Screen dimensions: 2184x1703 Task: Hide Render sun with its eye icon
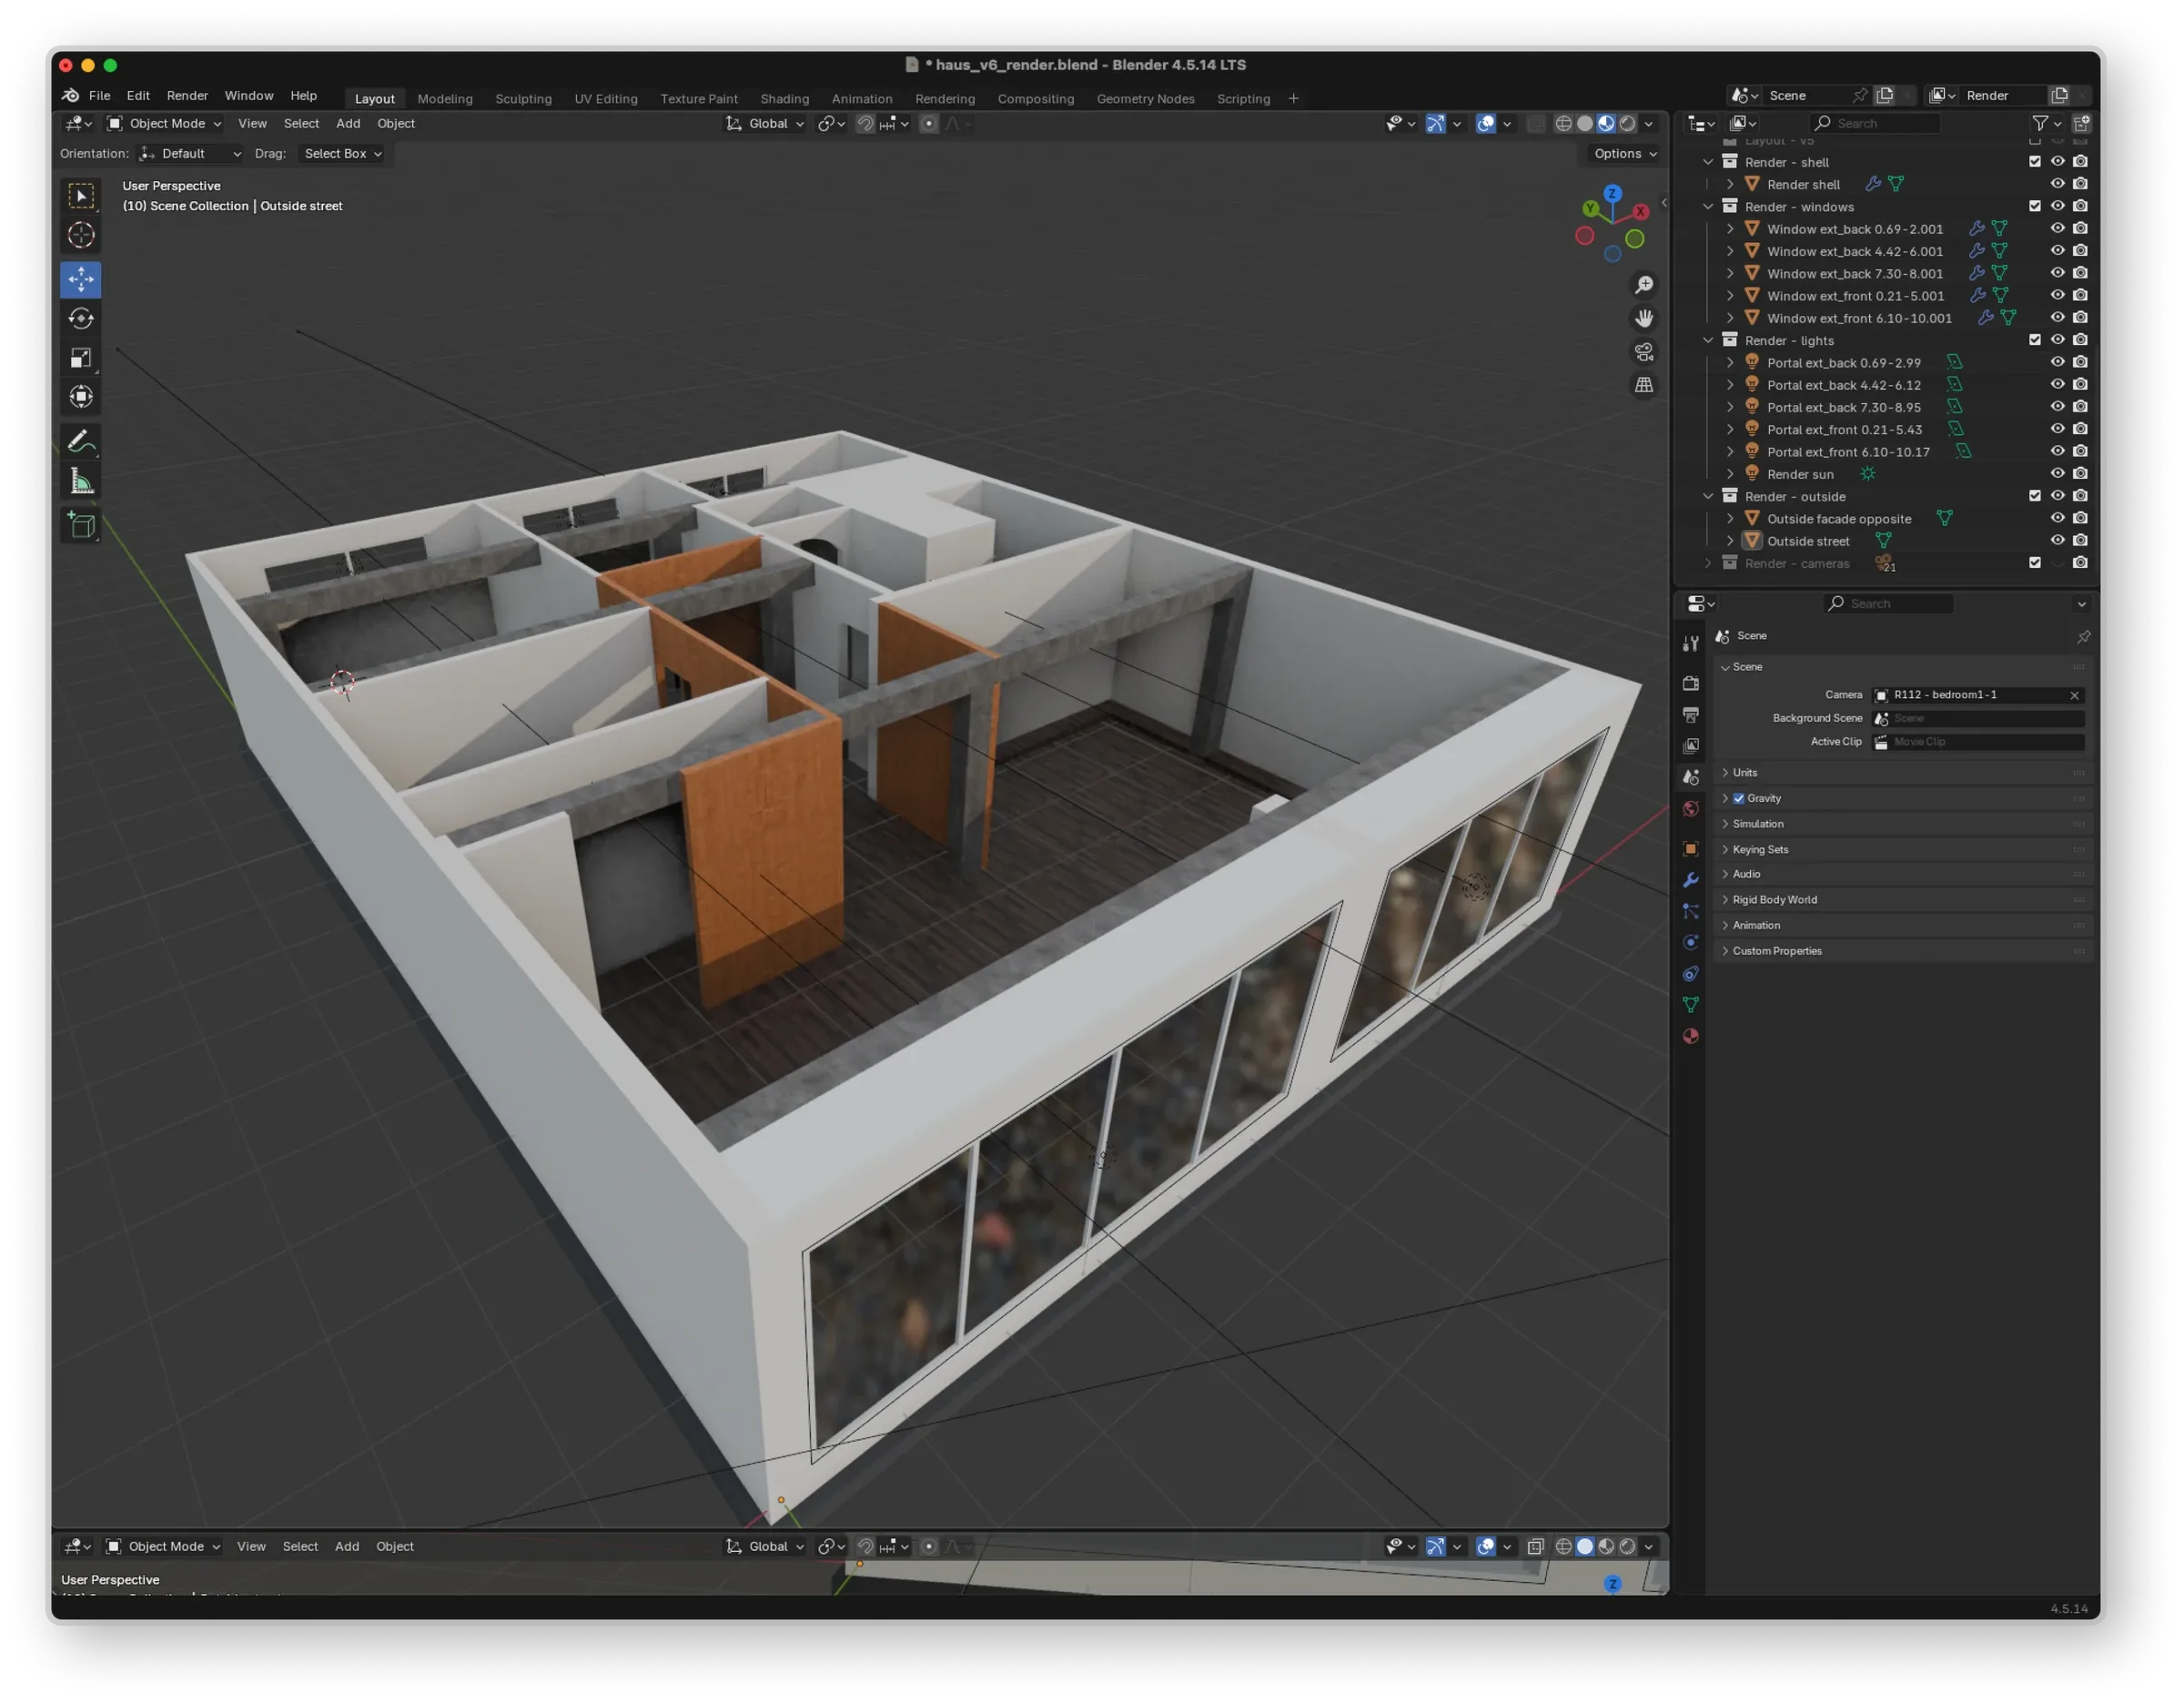click(2058, 474)
